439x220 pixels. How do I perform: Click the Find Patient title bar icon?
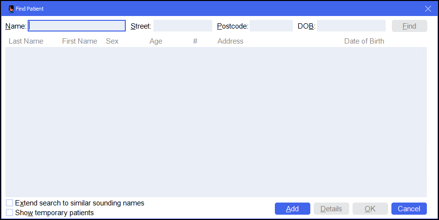tap(11, 9)
